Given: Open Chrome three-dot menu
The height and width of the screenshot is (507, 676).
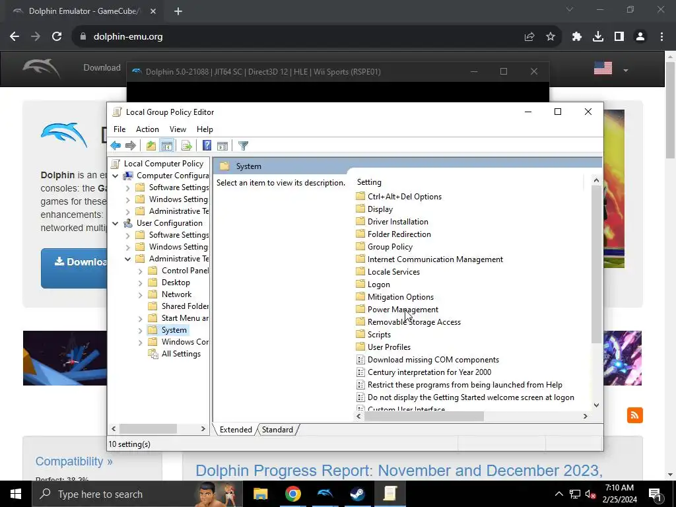Looking at the screenshot, I should [661, 37].
